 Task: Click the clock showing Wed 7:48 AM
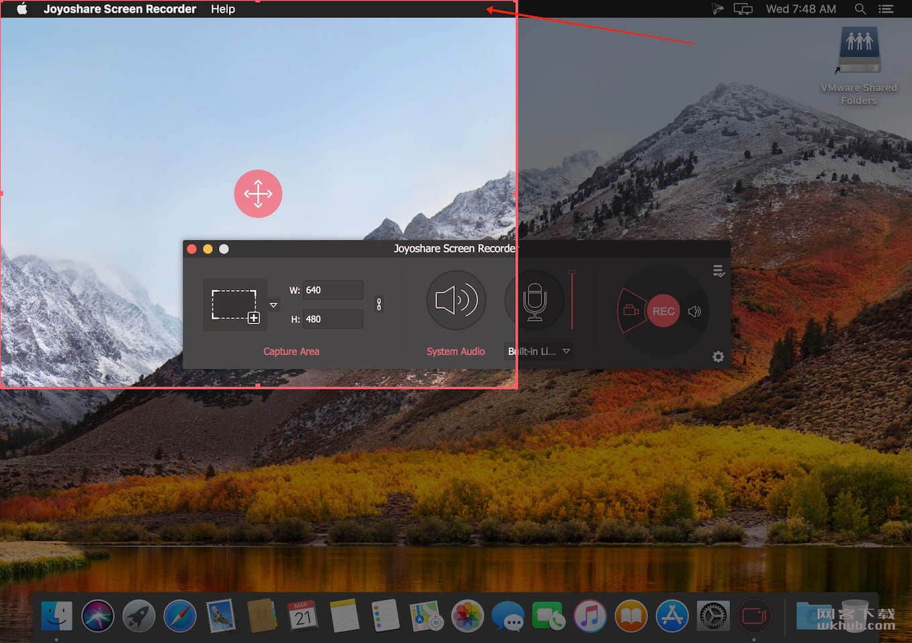tap(801, 9)
